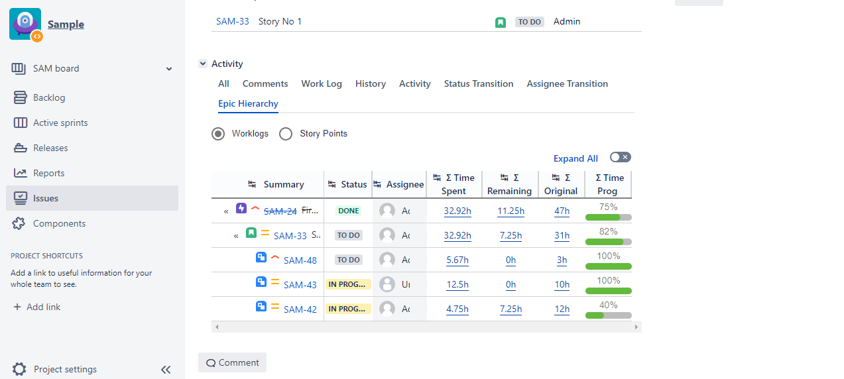Select the Story Points radio button
Viewport: 844px width, 379px height.
pos(286,134)
